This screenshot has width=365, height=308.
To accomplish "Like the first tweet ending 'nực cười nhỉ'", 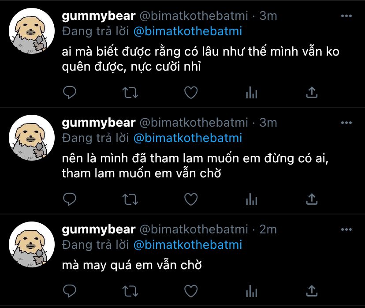I will pyautogui.click(x=191, y=92).
